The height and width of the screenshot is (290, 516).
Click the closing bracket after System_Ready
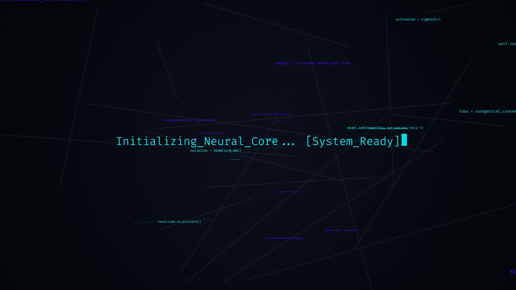click(397, 141)
